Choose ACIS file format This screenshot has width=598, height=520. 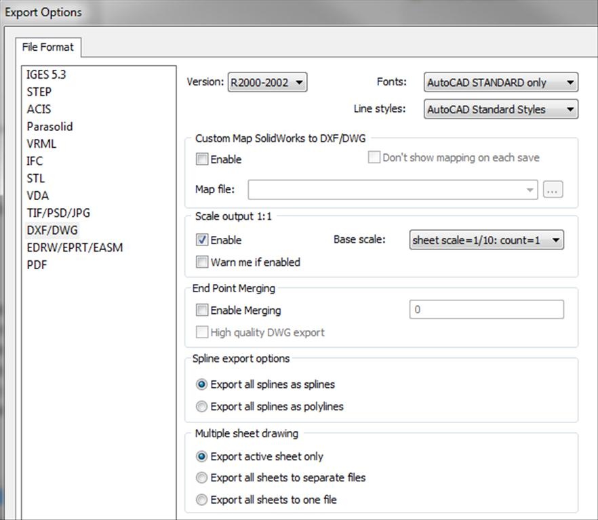pyautogui.click(x=39, y=109)
